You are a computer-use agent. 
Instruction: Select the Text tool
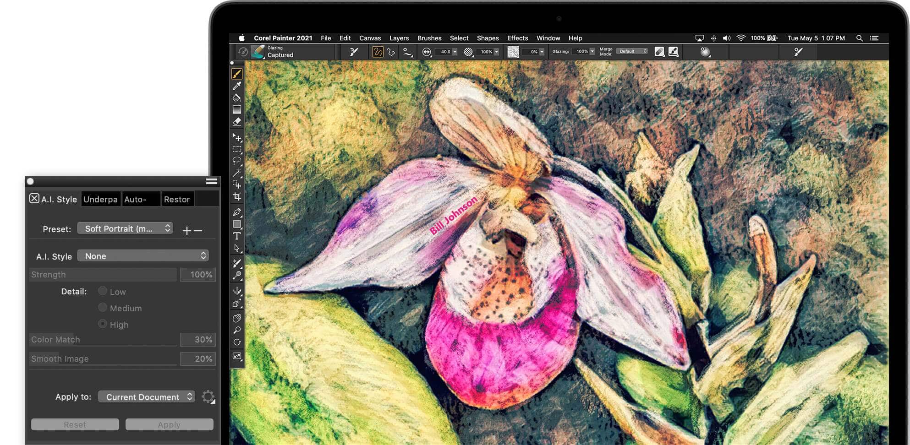[237, 236]
